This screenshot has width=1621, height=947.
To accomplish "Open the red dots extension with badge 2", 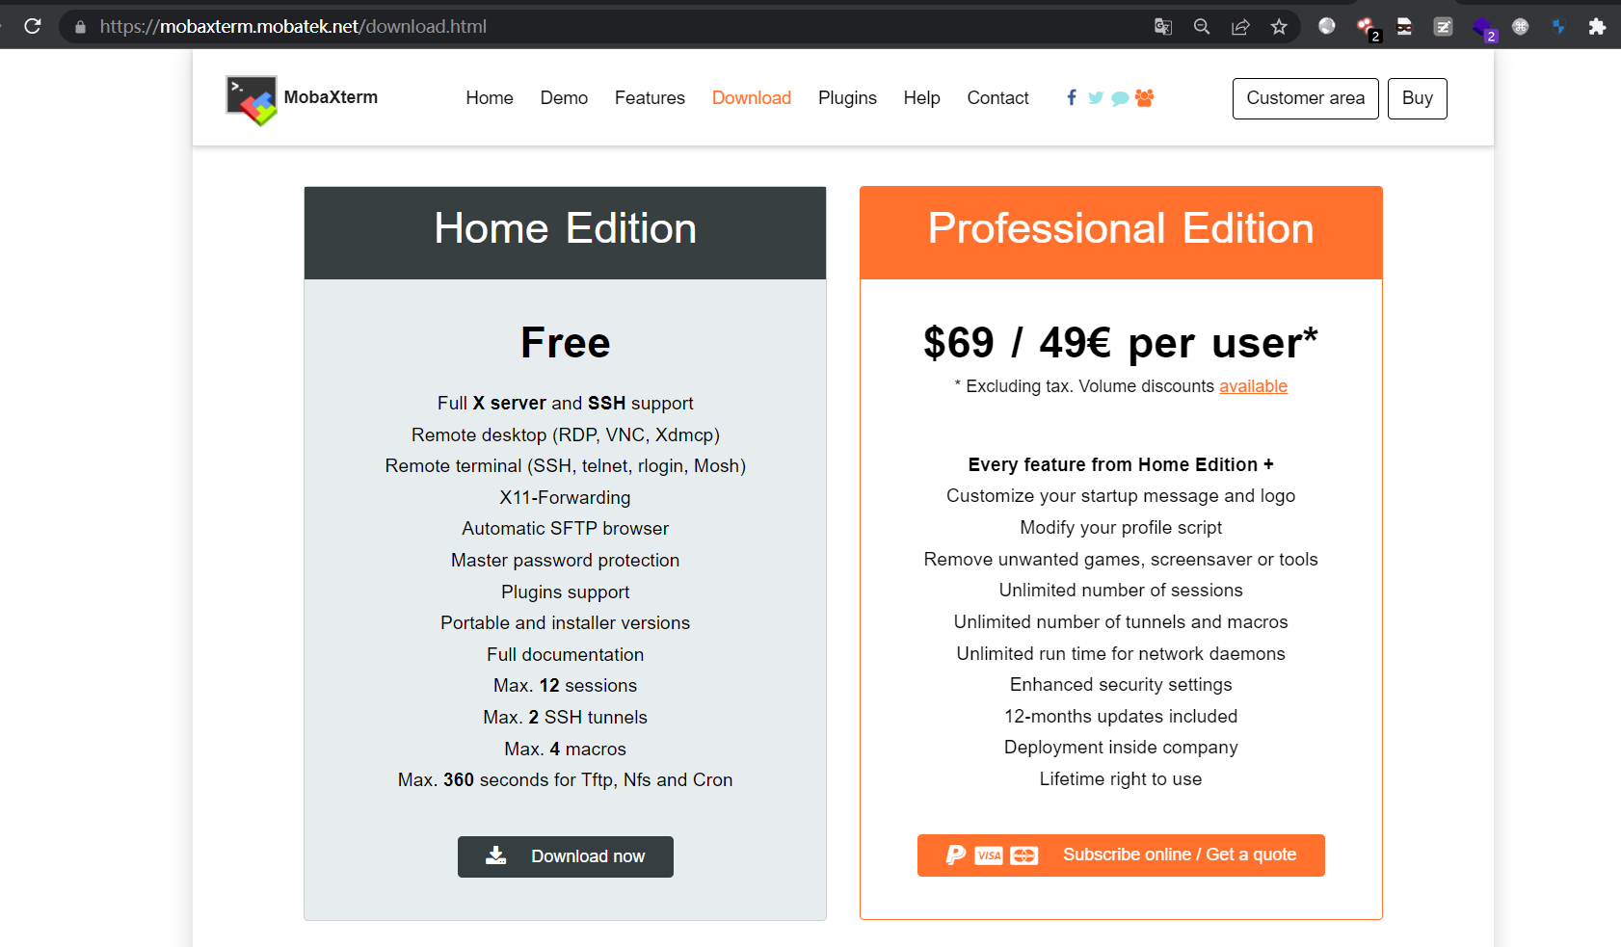I will [1368, 28].
